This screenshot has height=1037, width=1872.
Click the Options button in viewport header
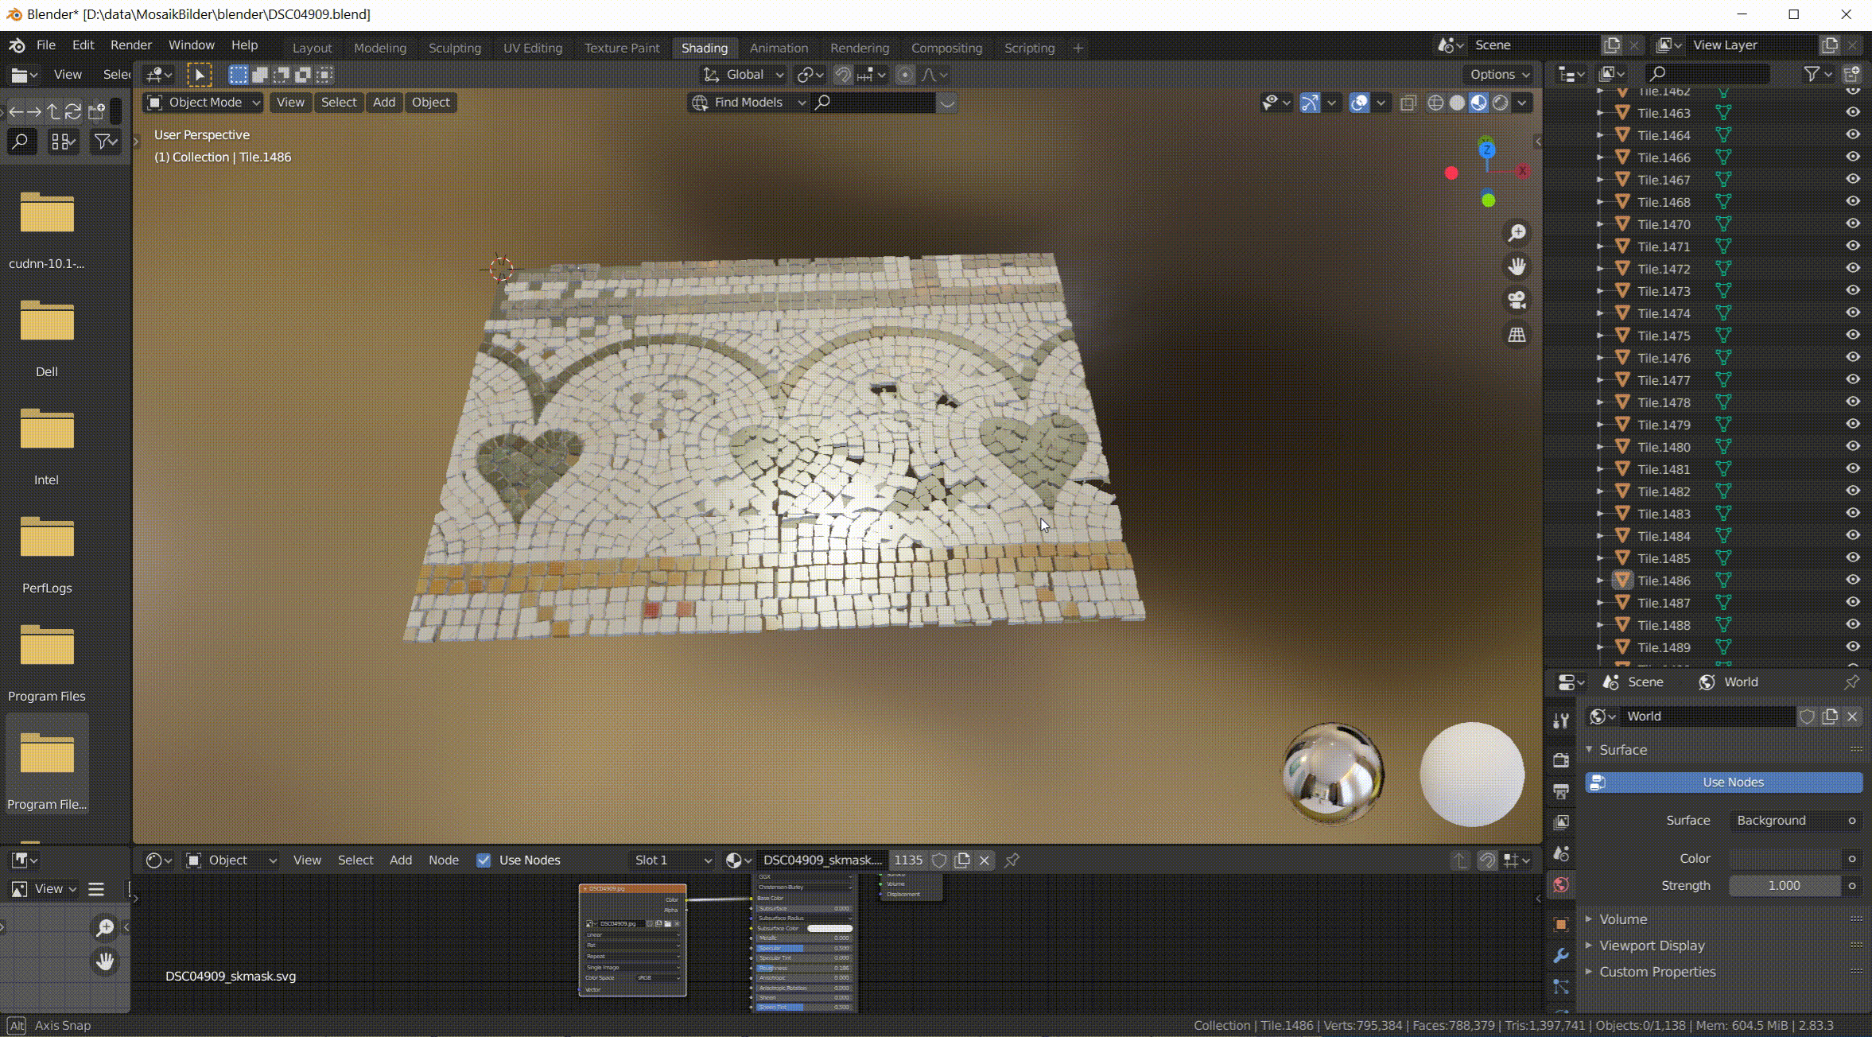click(1499, 74)
